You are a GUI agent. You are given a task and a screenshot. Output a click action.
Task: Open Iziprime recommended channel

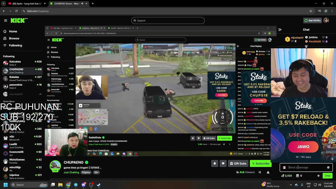(x=22, y=176)
